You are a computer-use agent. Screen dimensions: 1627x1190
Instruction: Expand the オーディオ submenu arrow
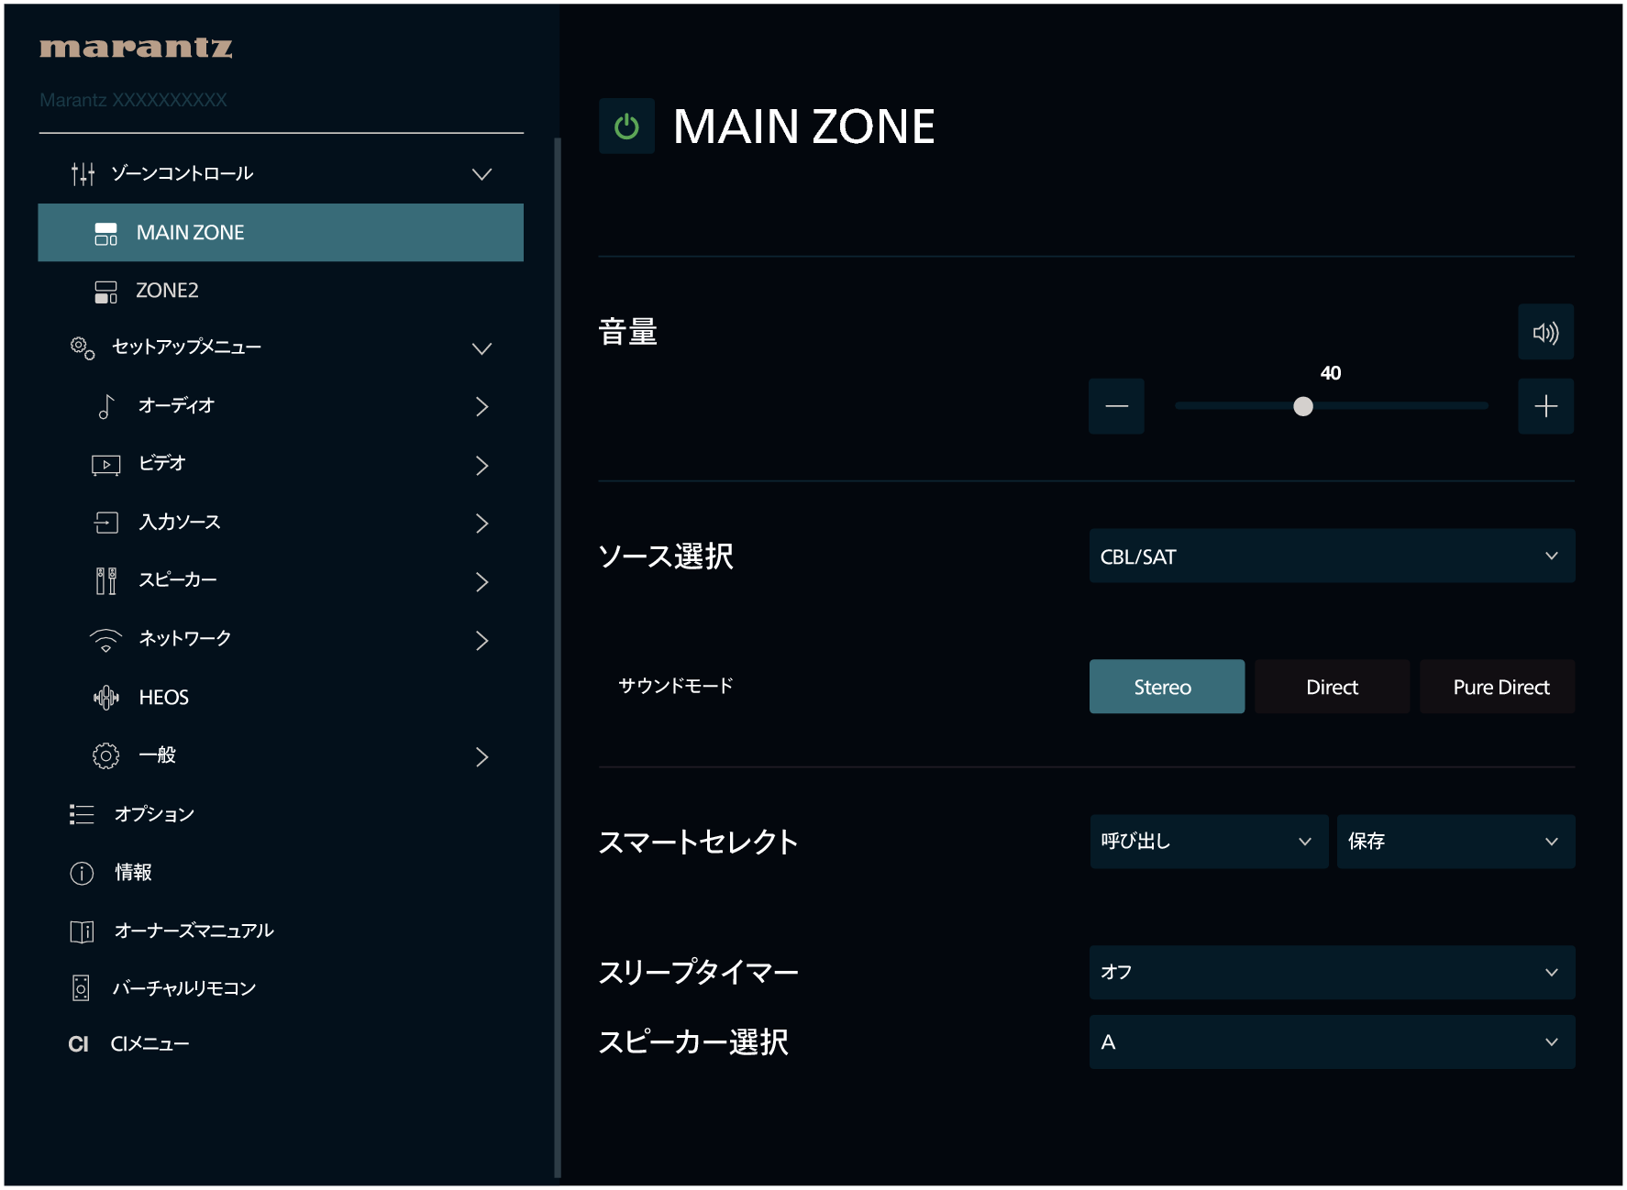[x=482, y=406]
